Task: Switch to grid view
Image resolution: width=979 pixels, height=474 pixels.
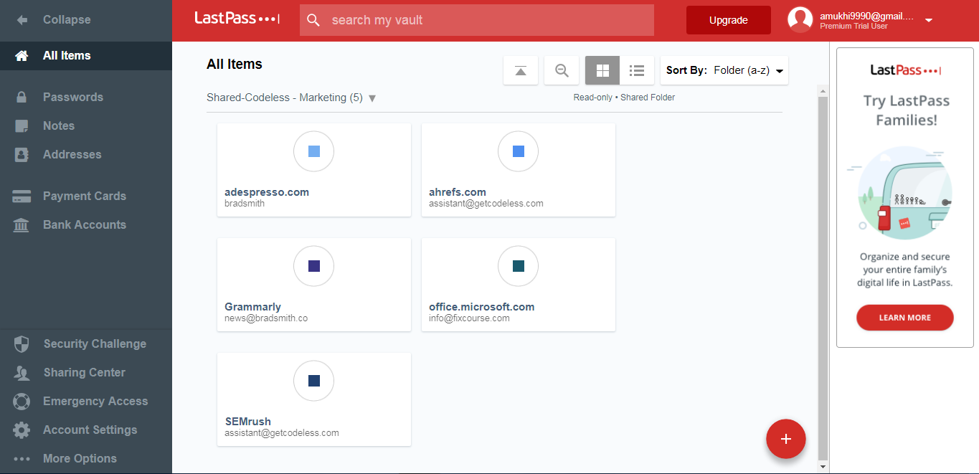Action: pos(602,70)
